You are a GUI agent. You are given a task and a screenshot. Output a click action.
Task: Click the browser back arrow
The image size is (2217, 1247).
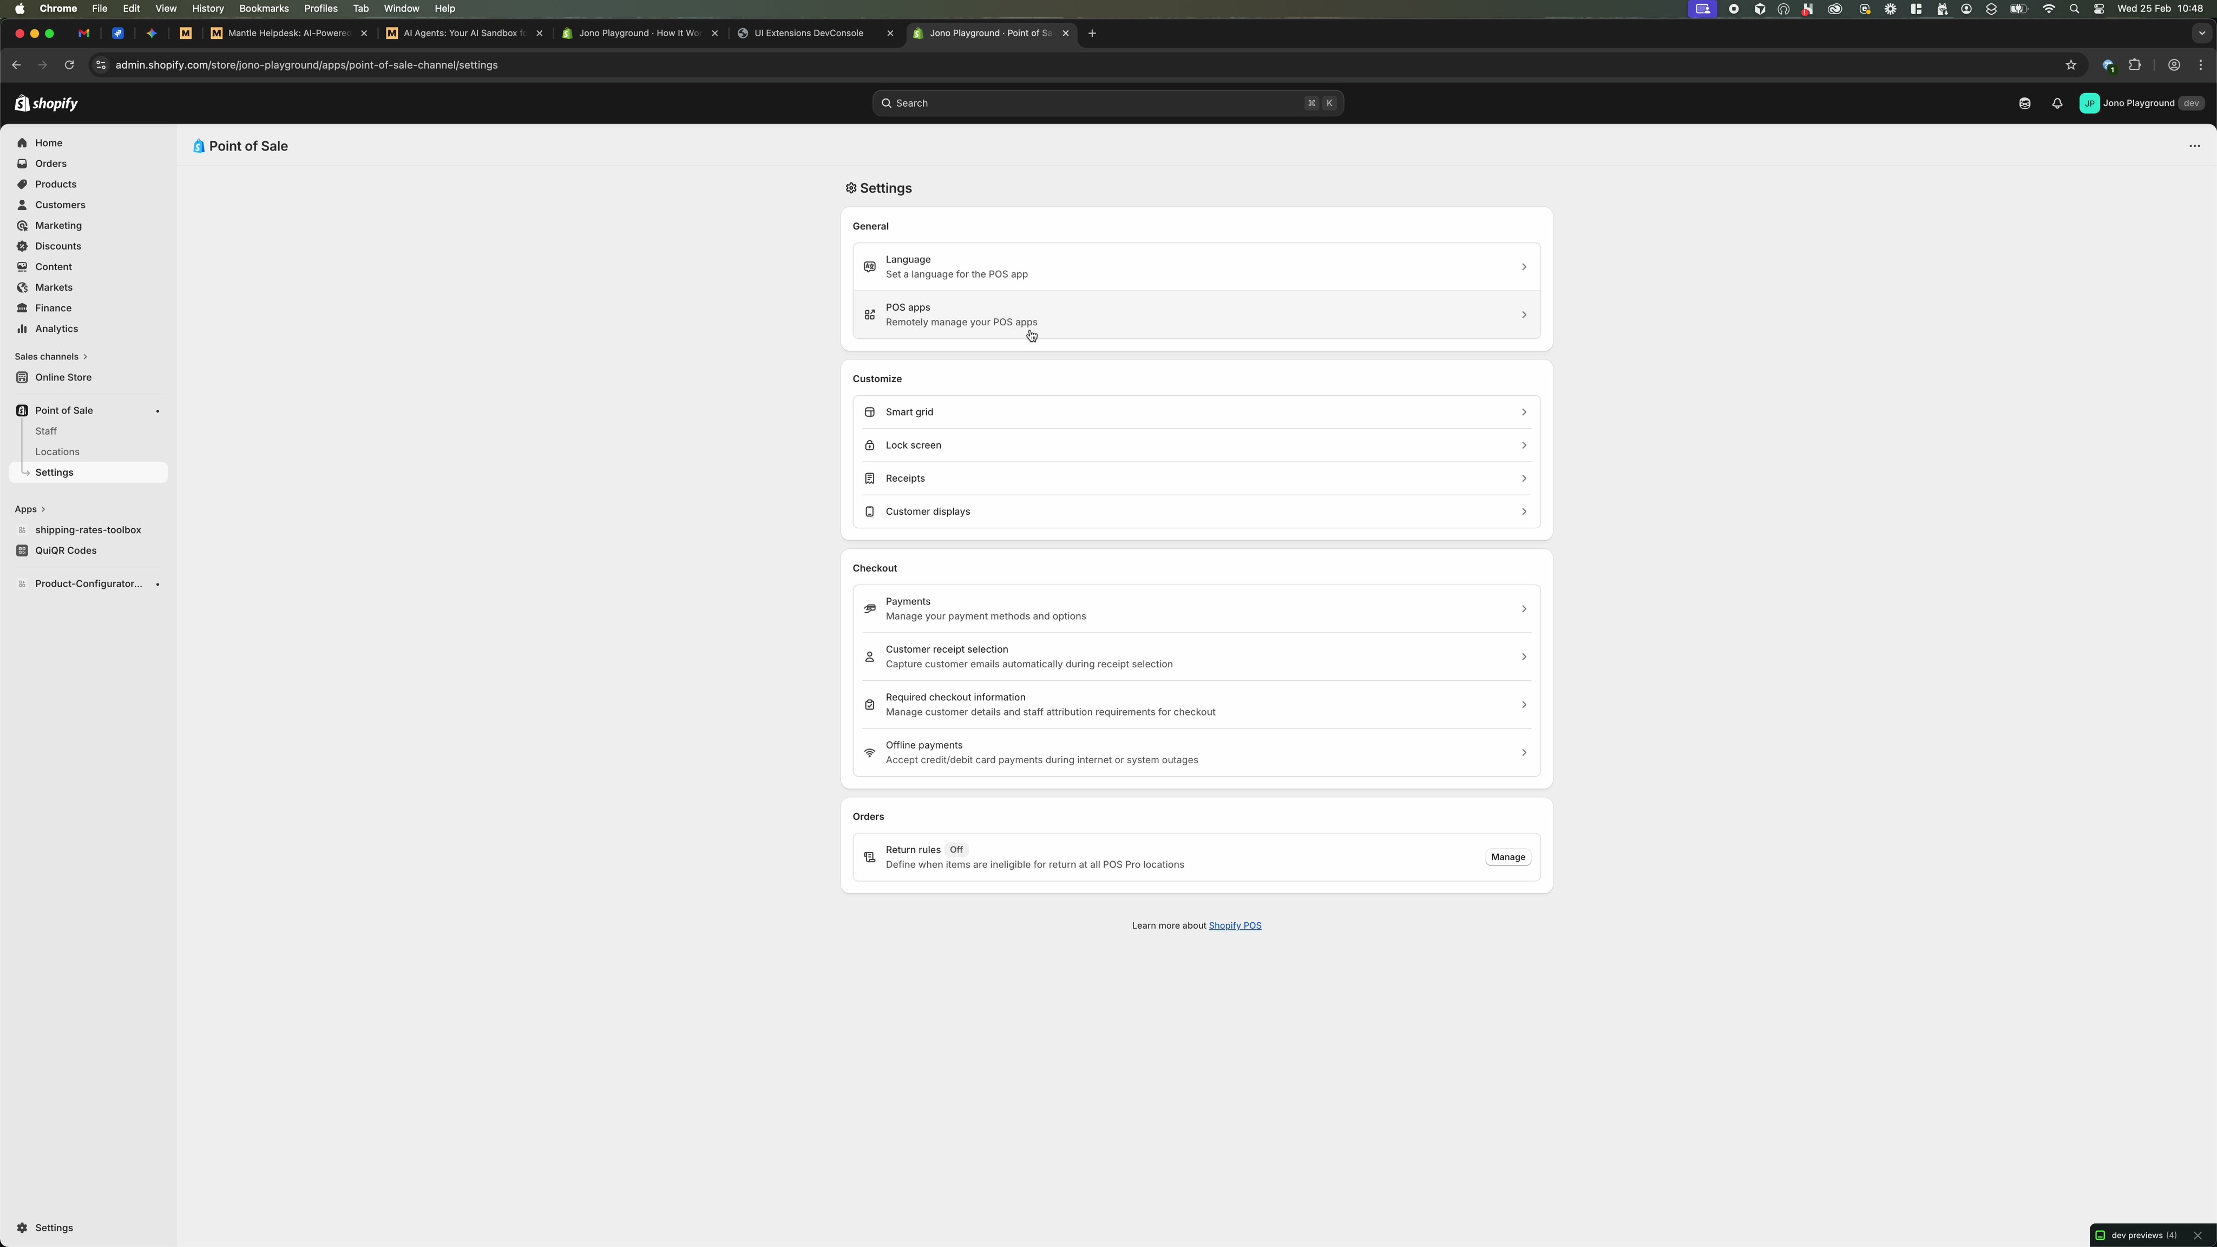16,64
